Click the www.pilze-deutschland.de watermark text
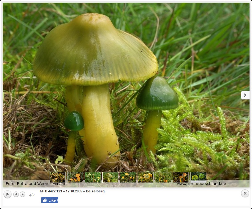 pyautogui.click(x=201, y=184)
